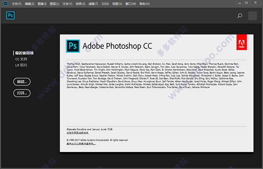Viewport: 263px width, 169px height.
Task: Open the grey profile square beside search
Action: (x=252, y=16)
